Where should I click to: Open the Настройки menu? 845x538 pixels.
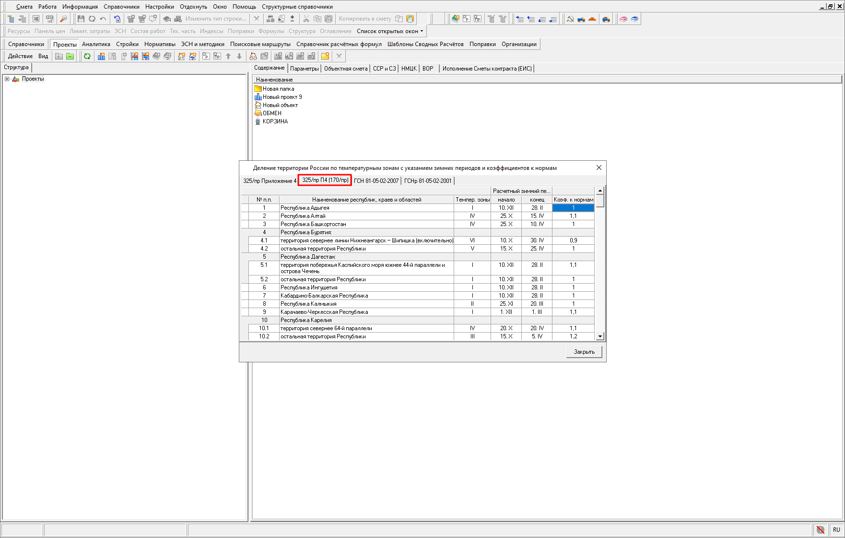pos(159,7)
